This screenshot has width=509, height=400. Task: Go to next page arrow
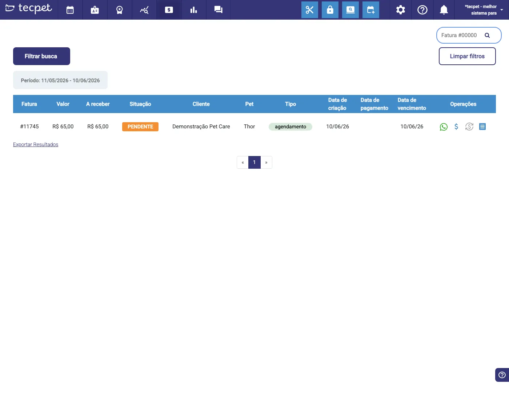pos(266,162)
